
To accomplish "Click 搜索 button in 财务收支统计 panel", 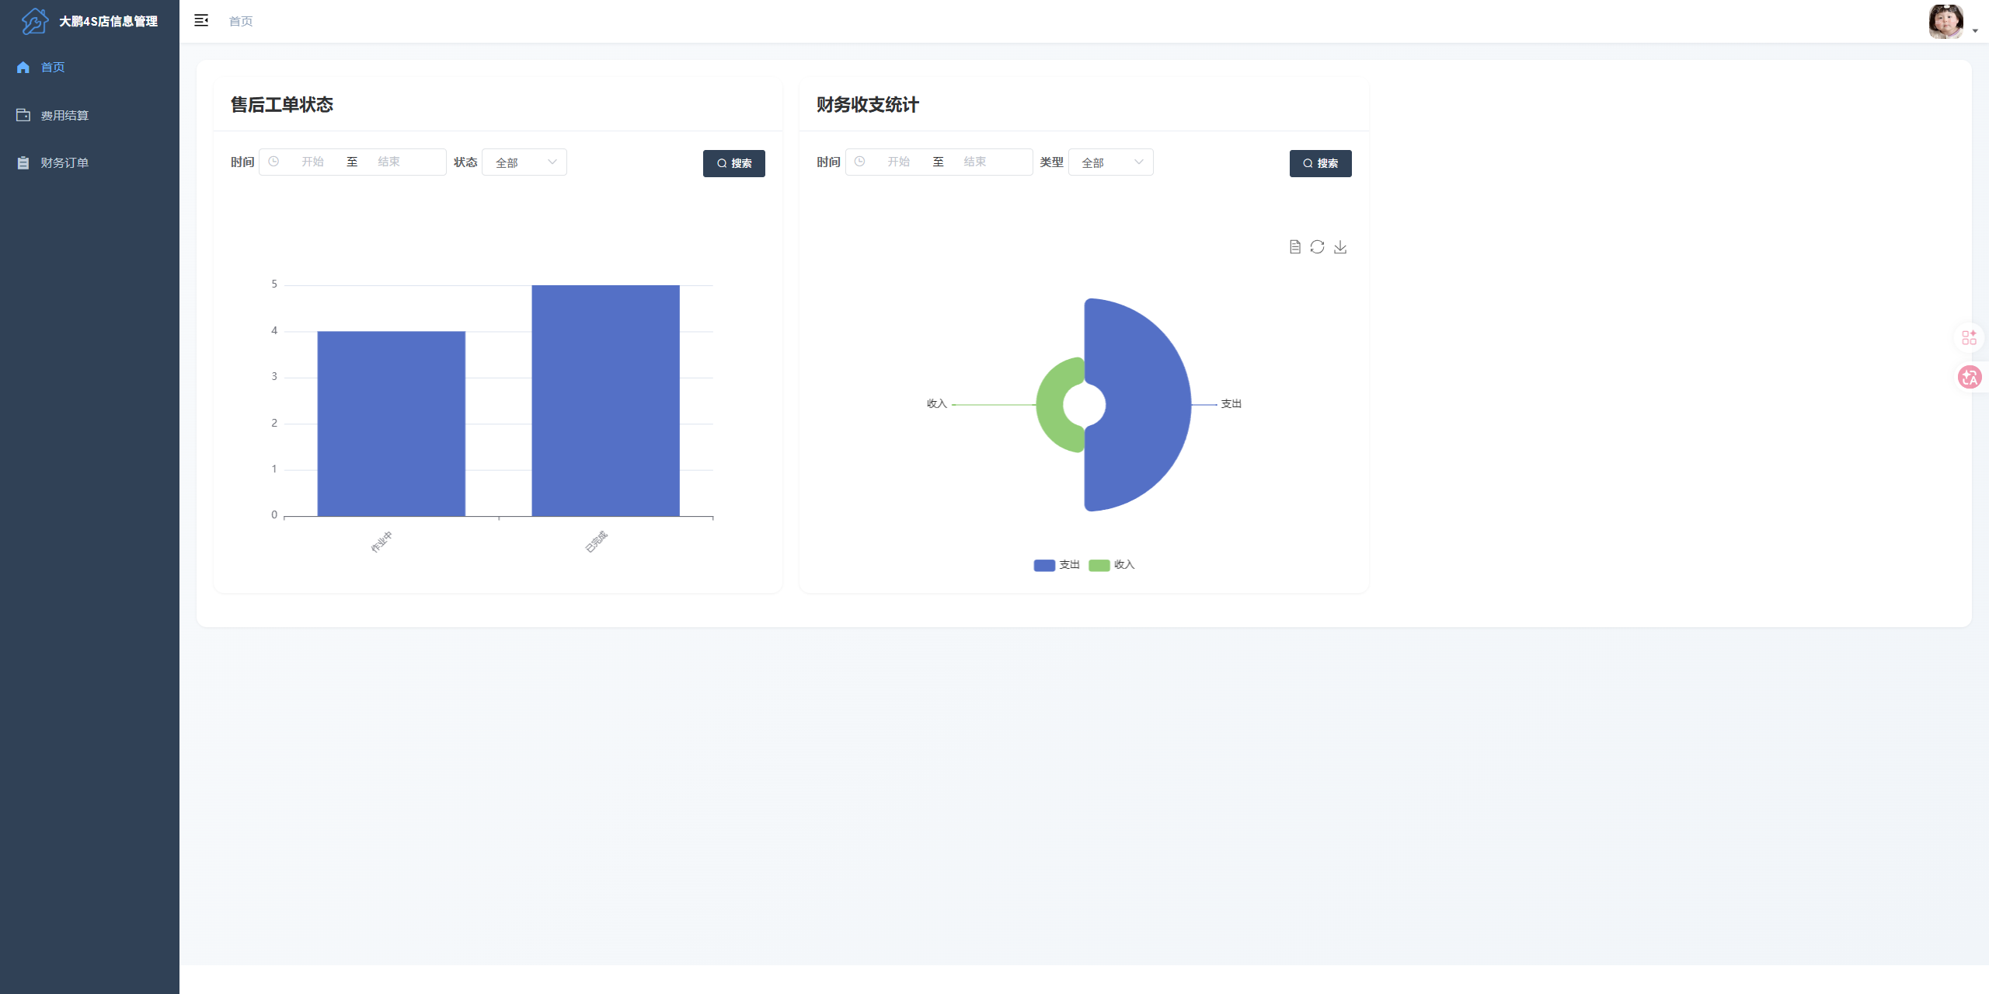I will 1321,163.
